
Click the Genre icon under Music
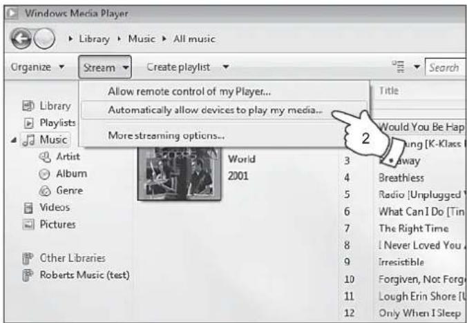[45, 191]
